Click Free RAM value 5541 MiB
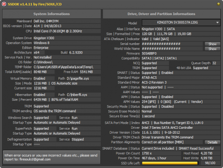This screenshot has width=223, height=168. [x=87, y=72]
